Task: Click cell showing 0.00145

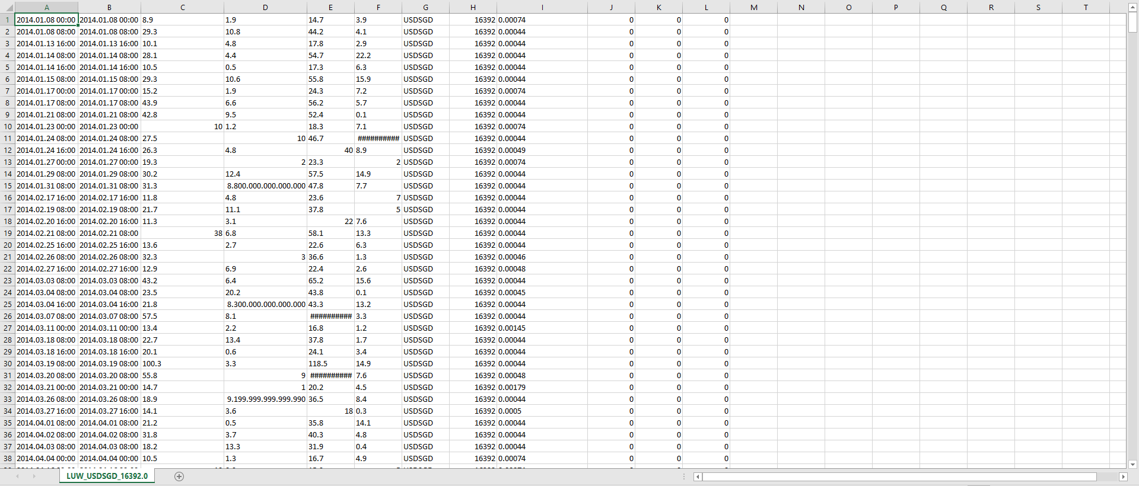Action: point(542,328)
